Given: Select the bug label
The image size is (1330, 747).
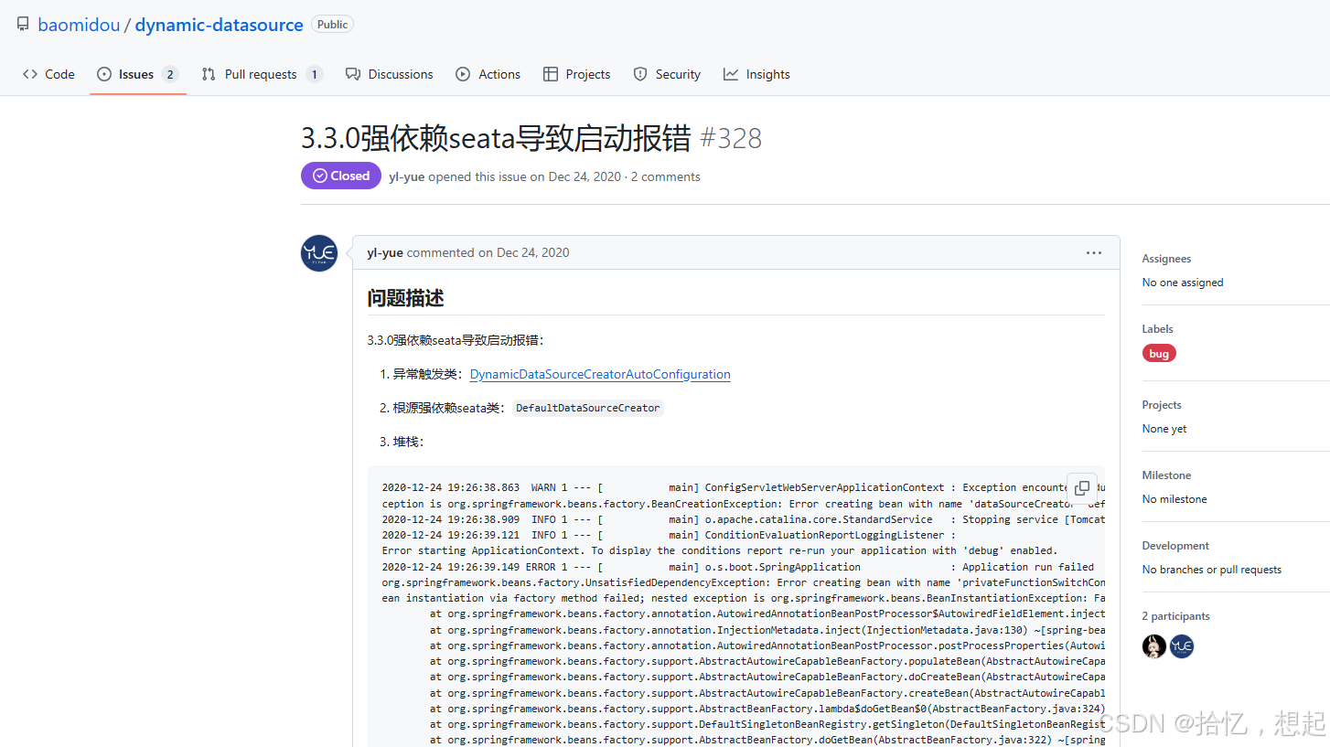Looking at the screenshot, I should point(1159,353).
